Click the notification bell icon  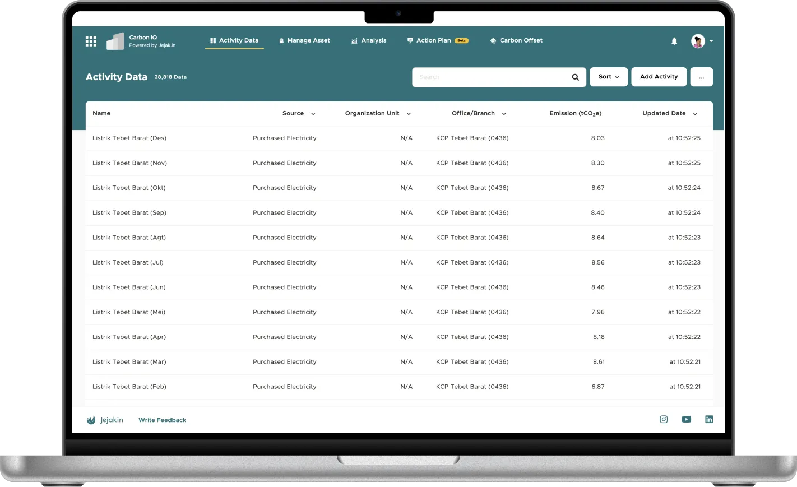(x=674, y=41)
